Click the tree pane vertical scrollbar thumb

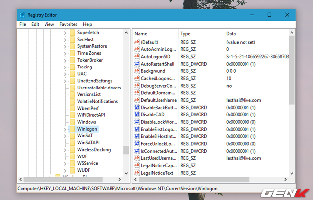coord(126,150)
